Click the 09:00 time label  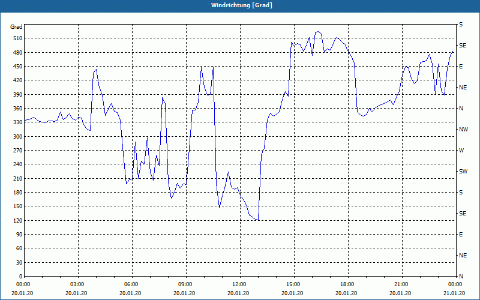tap(186, 284)
